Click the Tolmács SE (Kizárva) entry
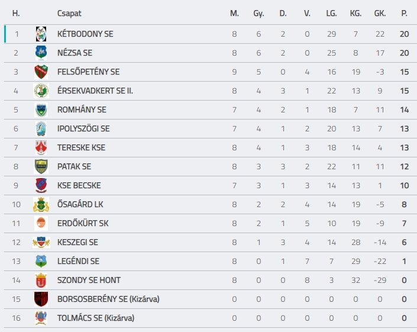This screenshot has width=417, height=332. [96, 318]
